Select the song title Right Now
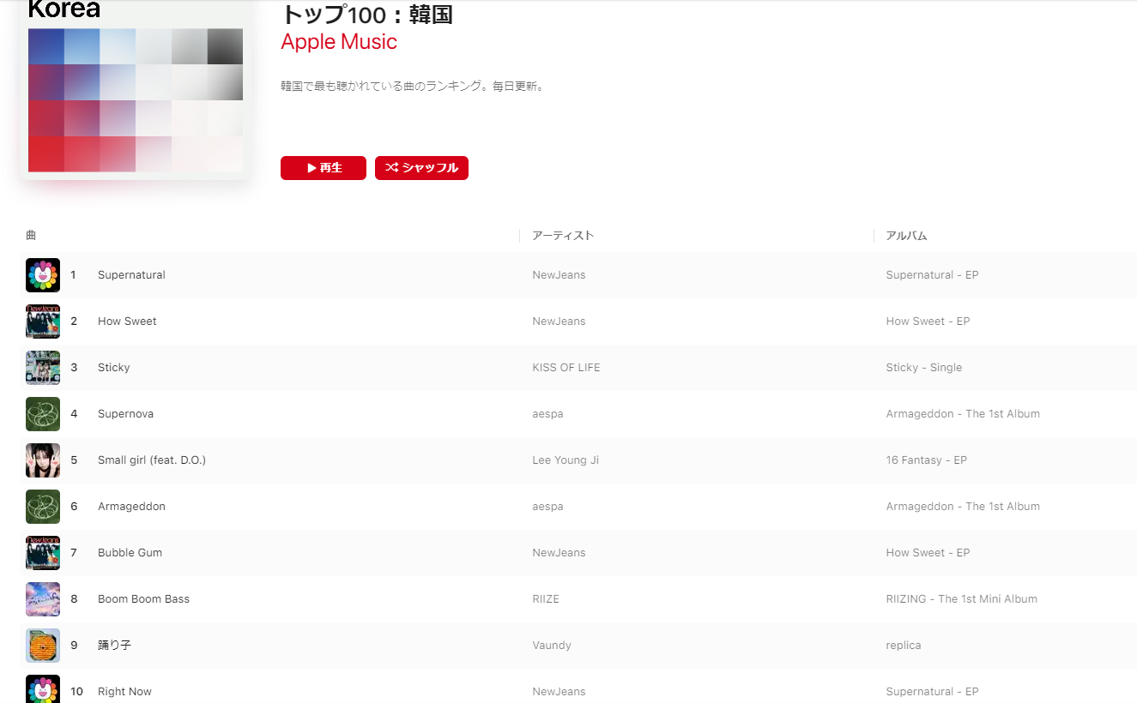This screenshot has width=1137, height=703. point(124,692)
